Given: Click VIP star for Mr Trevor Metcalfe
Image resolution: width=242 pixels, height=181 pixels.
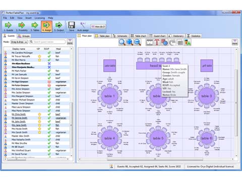Looking at the screenshot, I should click(x=39, y=56).
